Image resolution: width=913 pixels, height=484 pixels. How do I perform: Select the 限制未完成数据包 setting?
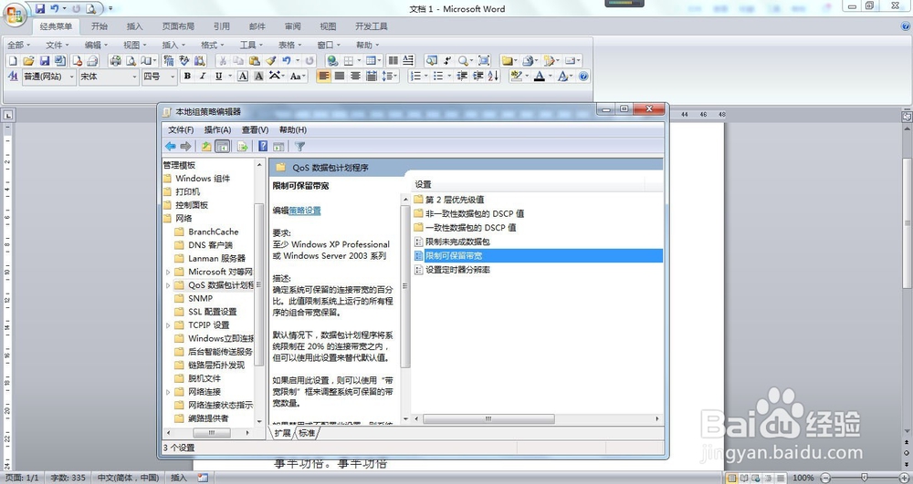[x=457, y=242]
